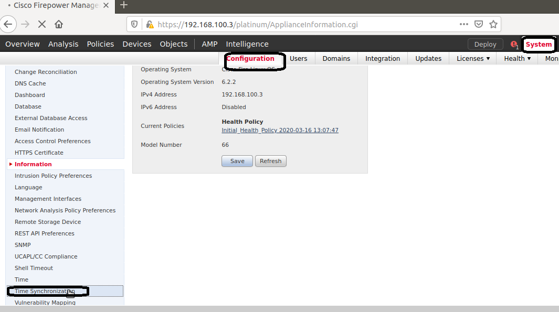Open the Intelligence menu
The height and width of the screenshot is (312, 559).
click(x=247, y=44)
